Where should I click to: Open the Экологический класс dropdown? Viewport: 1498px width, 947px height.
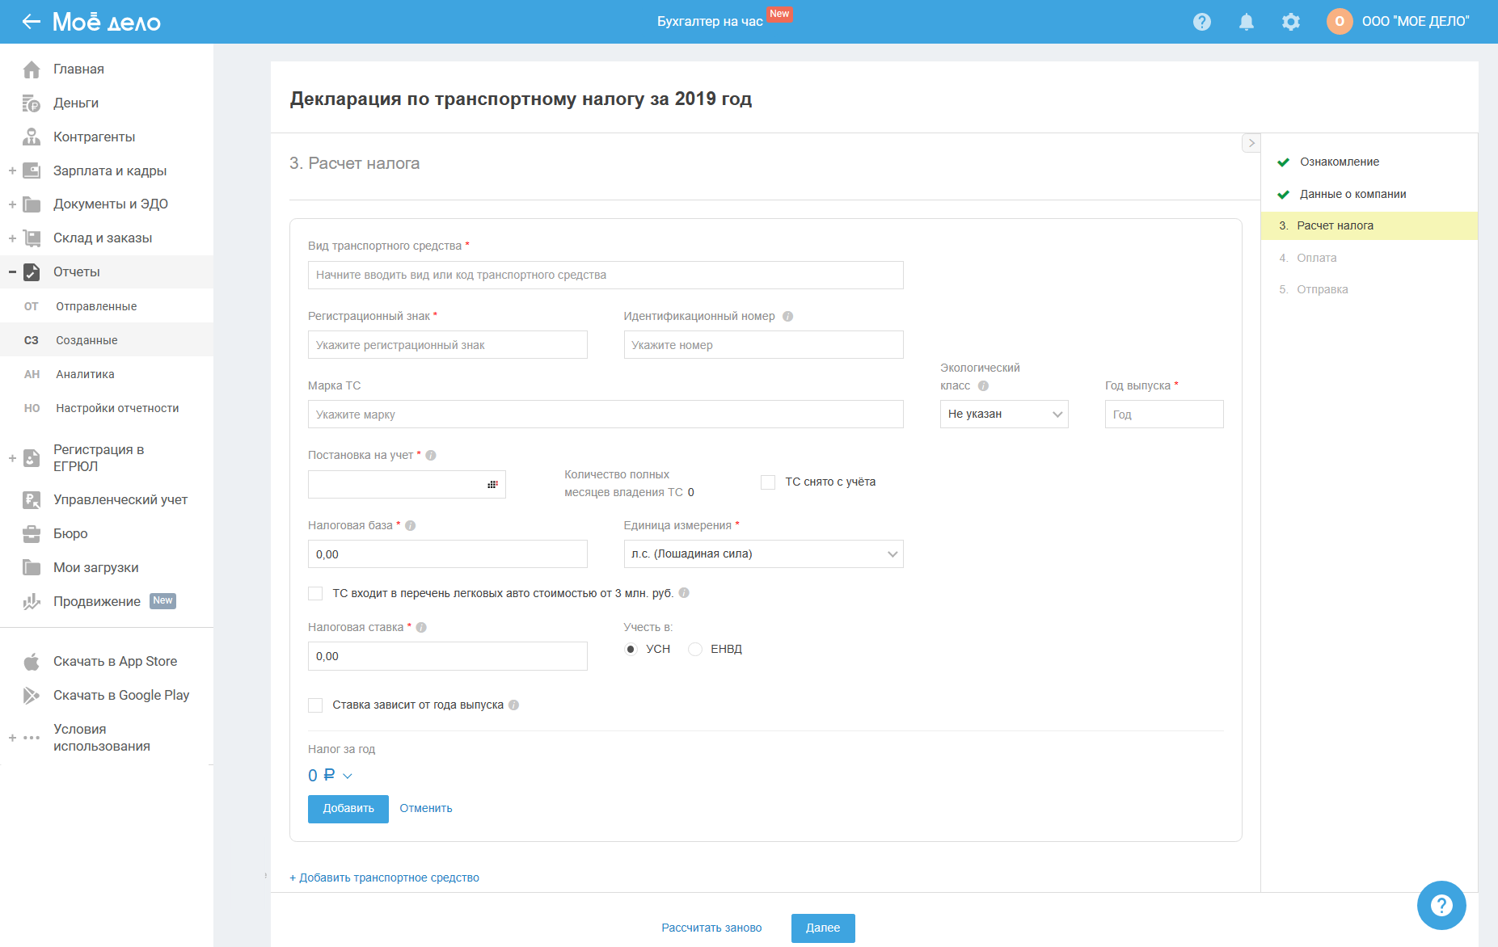(1003, 415)
